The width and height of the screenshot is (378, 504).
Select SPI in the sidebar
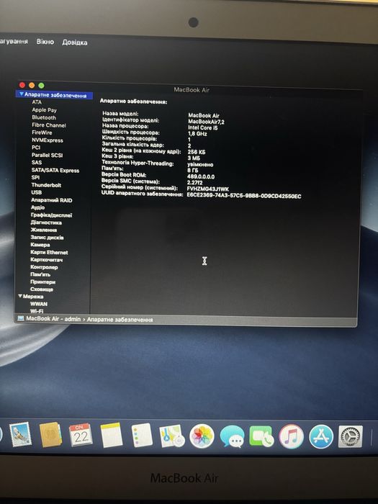click(x=35, y=177)
